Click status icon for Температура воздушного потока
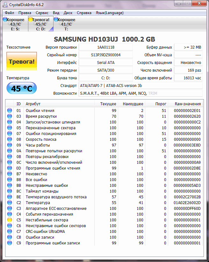This screenshot has height=262, width=209. coord(10,197)
